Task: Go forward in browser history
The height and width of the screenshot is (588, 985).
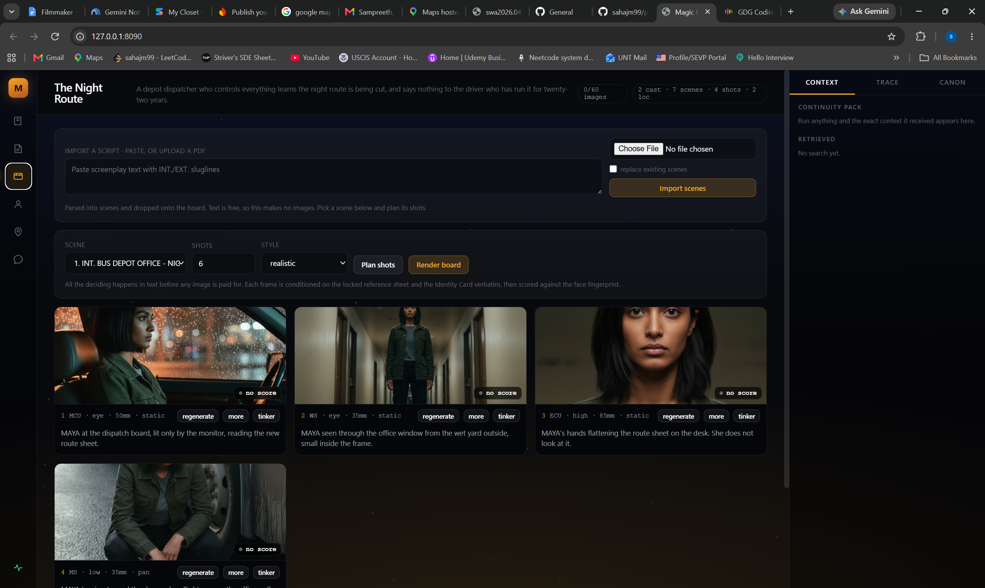Action: point(35,37)
